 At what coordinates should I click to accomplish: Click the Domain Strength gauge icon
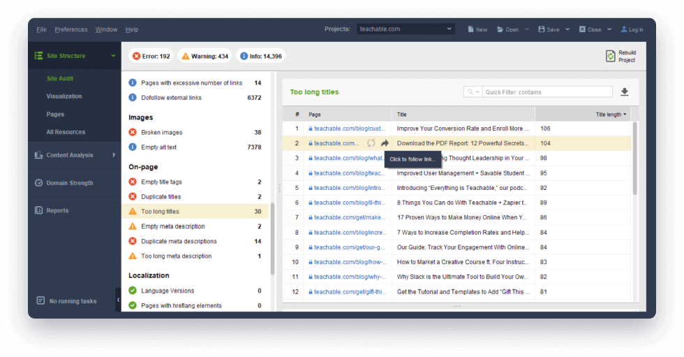coord(39,183)
